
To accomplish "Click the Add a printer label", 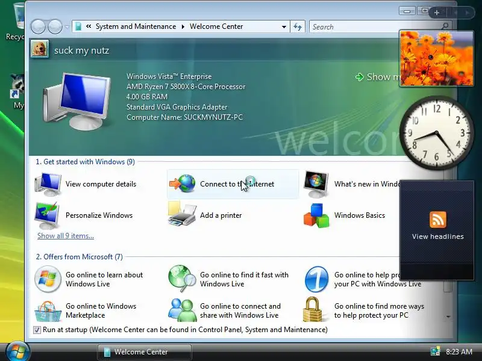I will [221, 215].
